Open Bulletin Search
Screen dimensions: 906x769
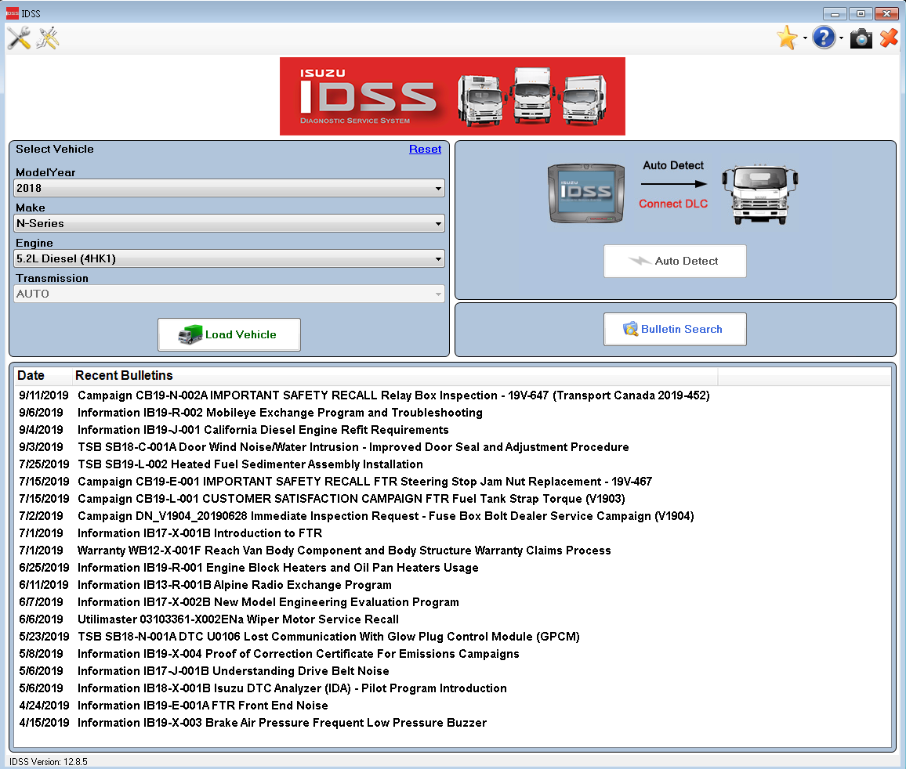675,329
